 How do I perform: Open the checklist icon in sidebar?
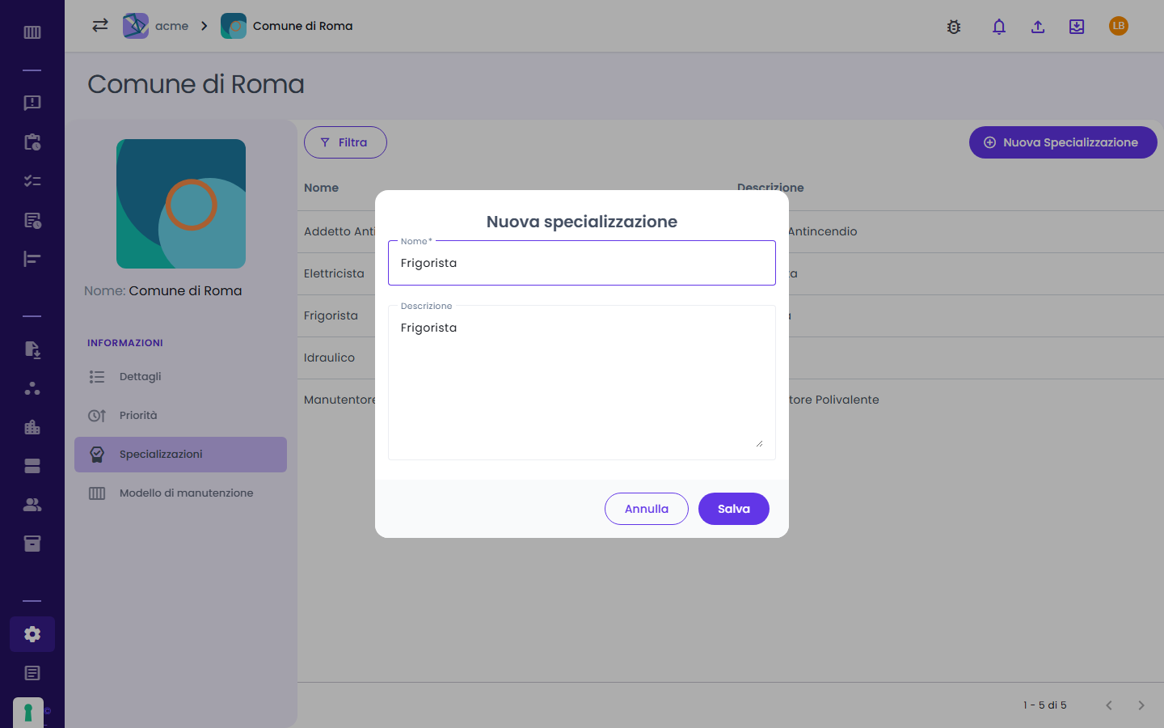click(32, 180)
